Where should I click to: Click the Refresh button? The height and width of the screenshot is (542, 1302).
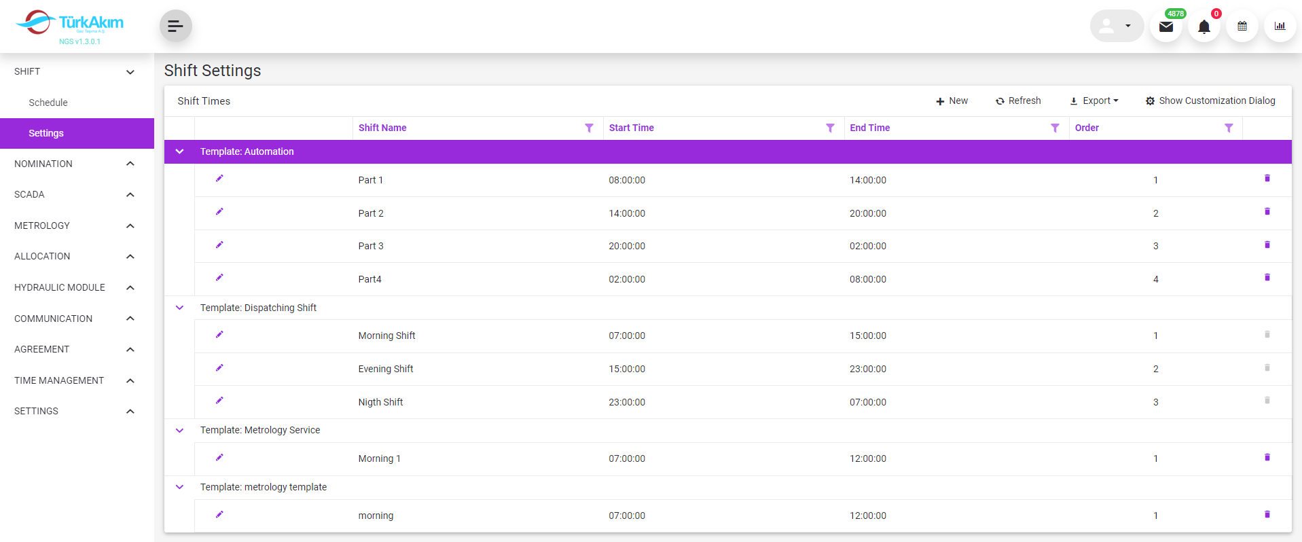1017,101
